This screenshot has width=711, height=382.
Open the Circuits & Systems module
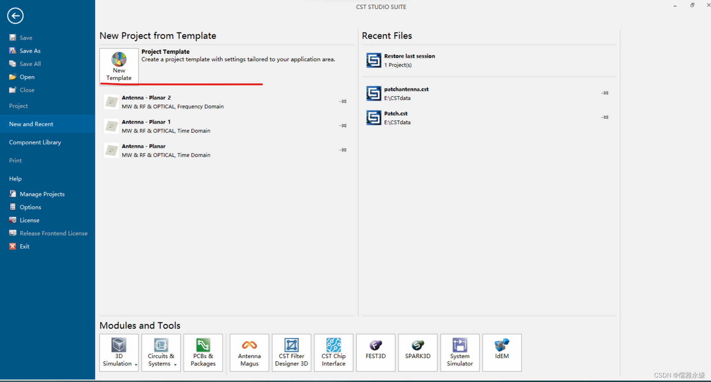coord(161,353)
